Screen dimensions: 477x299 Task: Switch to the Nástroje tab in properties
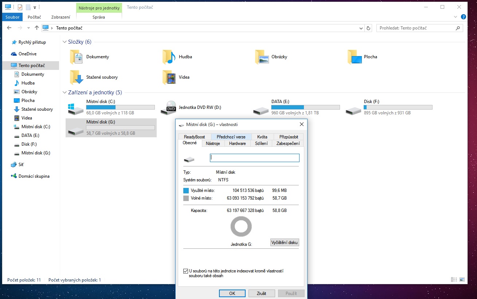(x=213, y=143)
